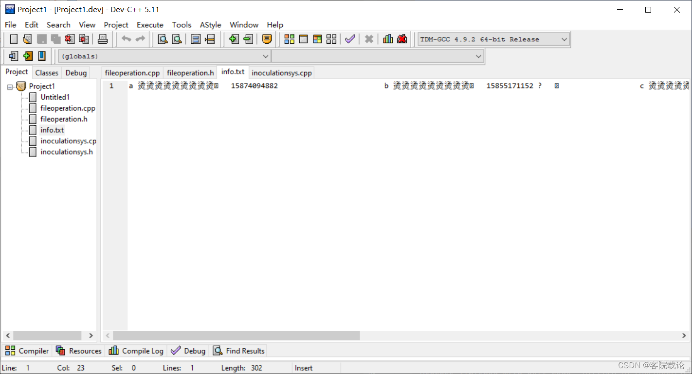Image resolution: width=692 pixels, height=374 pixels.
Task: Select Untitled1 in the project tree
Action: [55, 97]
